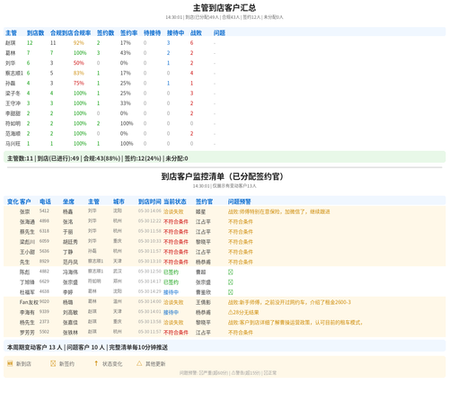Click the 合规率 column header
The height and width of the screenshot is (393, 449).
click(82, 33)
